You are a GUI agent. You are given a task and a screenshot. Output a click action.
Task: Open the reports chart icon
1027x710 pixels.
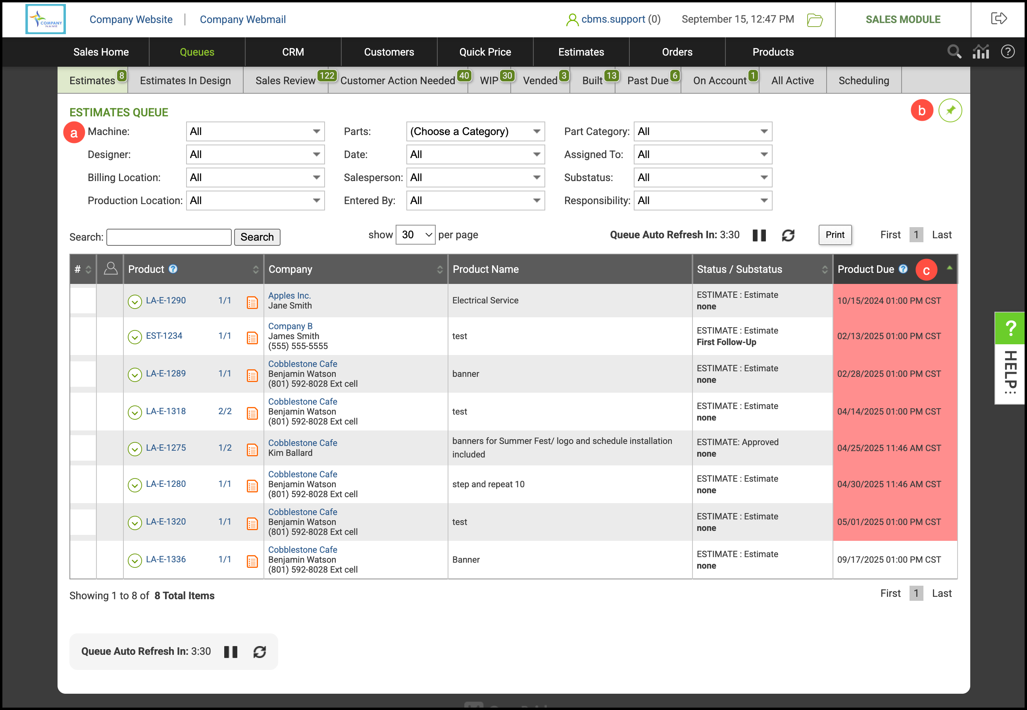(981, 52)
